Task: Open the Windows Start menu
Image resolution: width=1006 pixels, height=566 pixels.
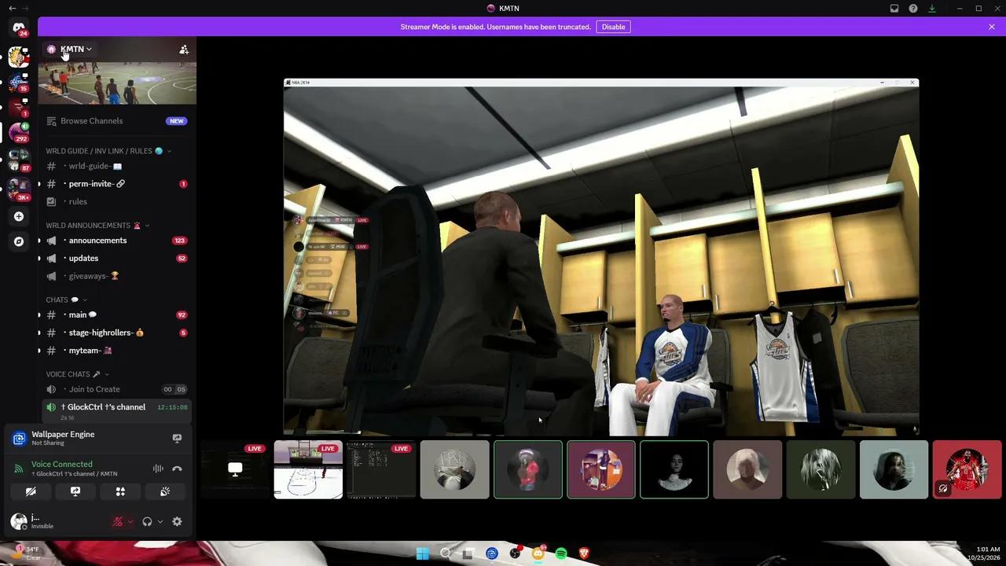Action: [x=423, y=553]
